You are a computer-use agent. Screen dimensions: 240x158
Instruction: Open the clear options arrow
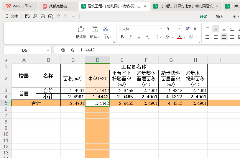196,37
